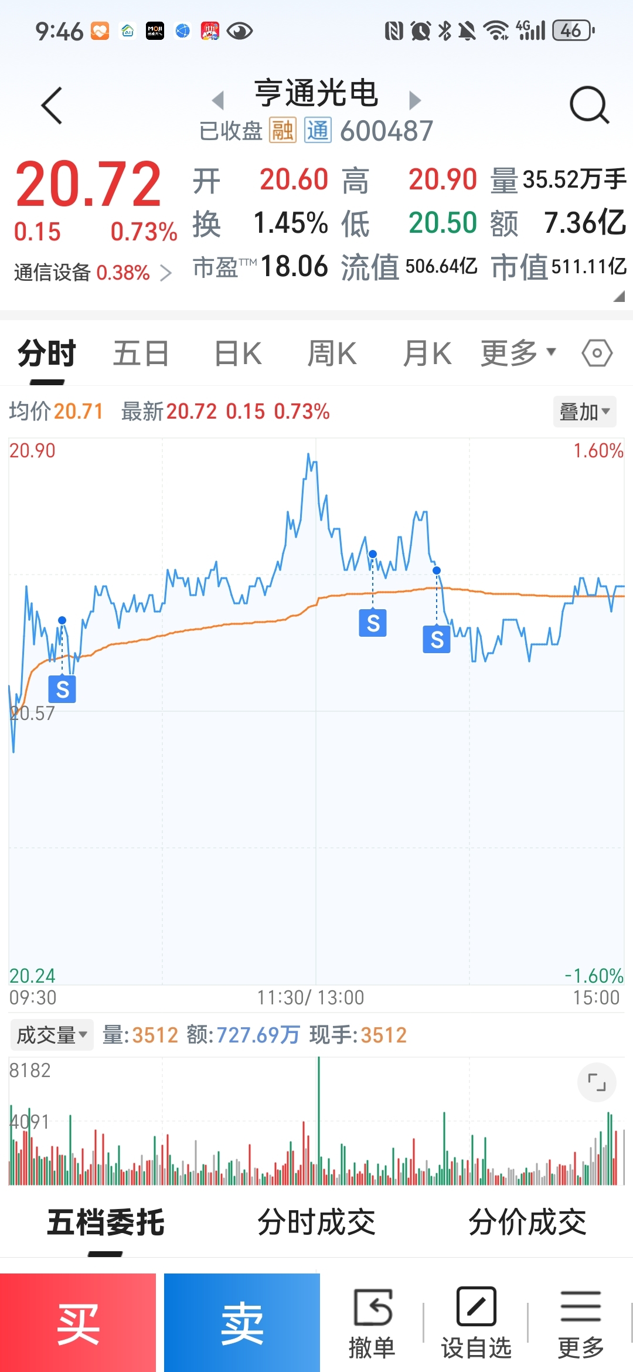Open the 成交量 indicator dropdown
633x1372 pixels.
[x=52, y=1035]
